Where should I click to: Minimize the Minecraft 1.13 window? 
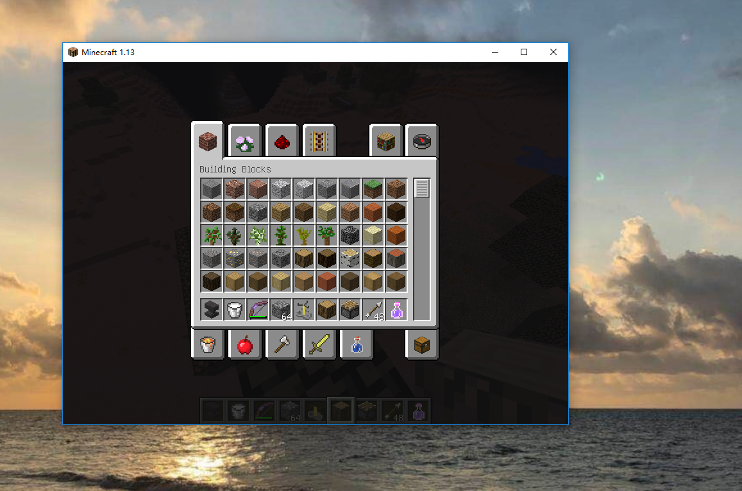click(x=495, y=52)
